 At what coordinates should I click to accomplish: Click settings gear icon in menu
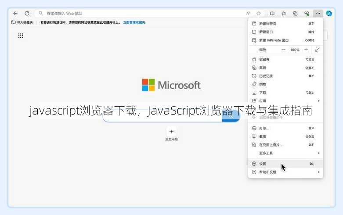[254, 164]
